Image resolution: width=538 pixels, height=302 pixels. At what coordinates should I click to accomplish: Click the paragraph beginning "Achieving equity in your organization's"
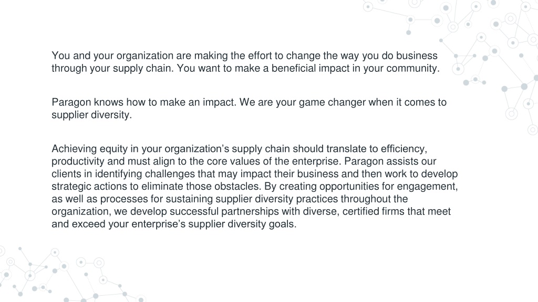tap(255, 186)
